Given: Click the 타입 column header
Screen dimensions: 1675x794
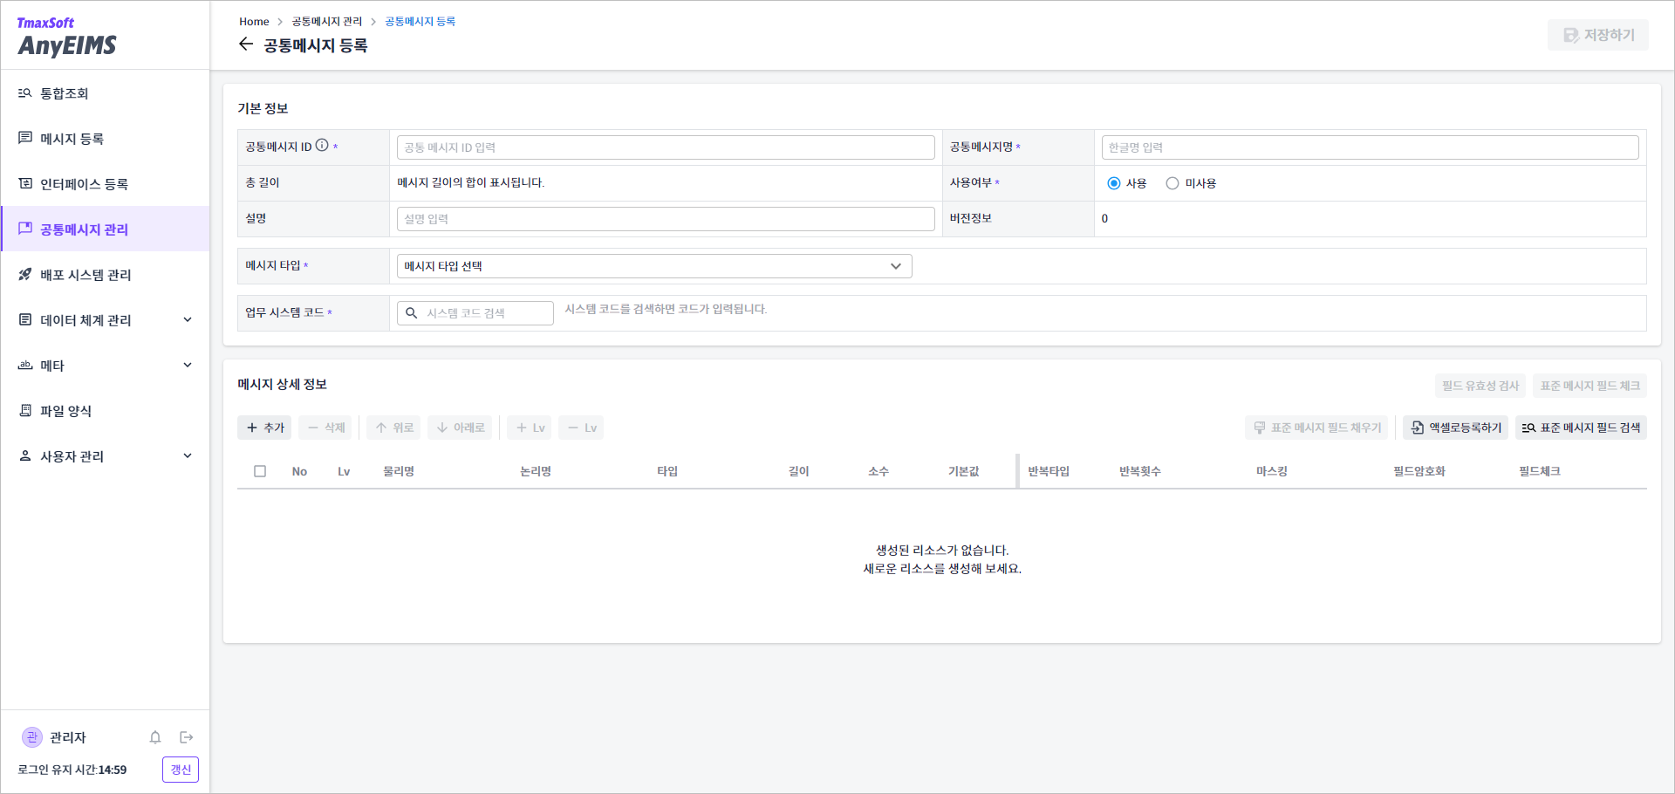Looking at the screenshot, I should tap(667, 471).
